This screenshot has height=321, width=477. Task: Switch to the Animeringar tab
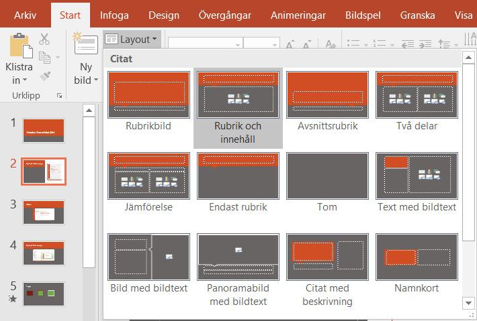click(x=298, y=15)
